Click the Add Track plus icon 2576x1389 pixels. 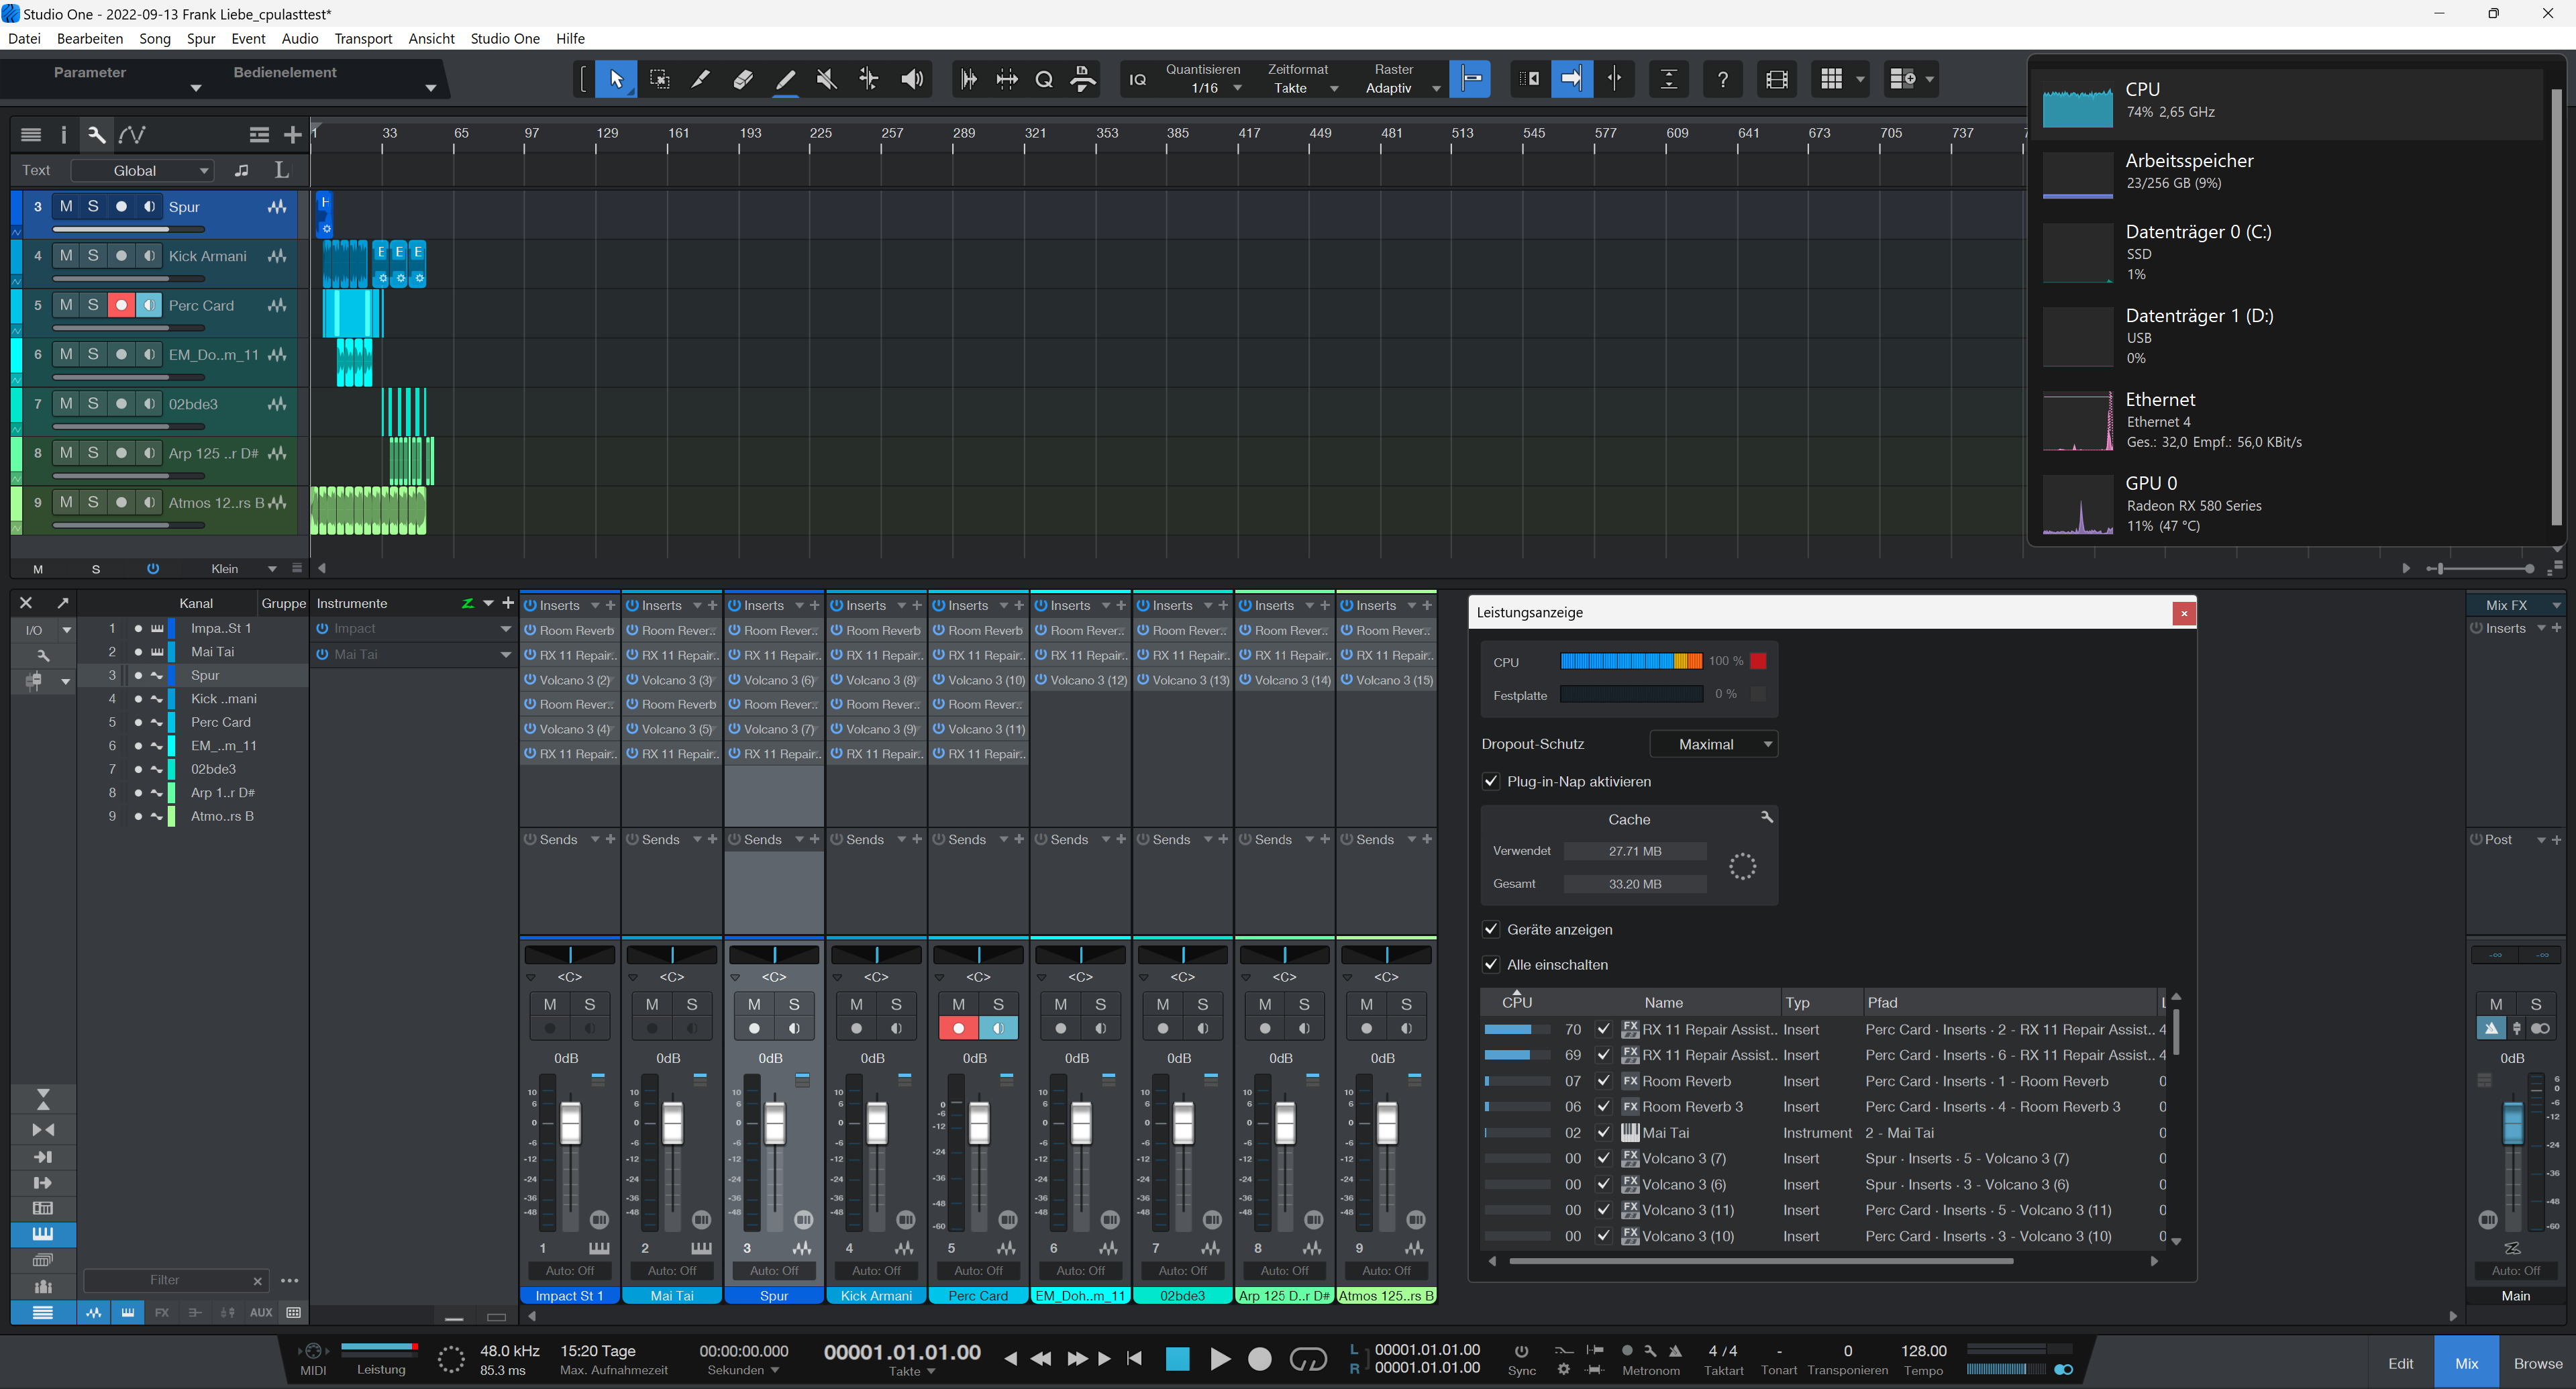292,135
